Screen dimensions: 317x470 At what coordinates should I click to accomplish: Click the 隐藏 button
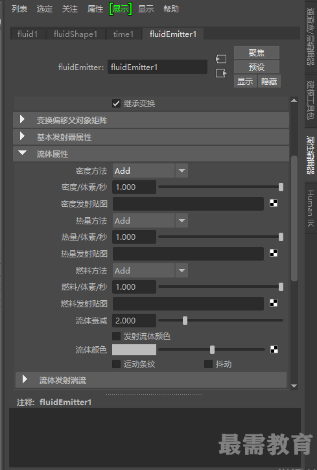[x=269, y=81]
